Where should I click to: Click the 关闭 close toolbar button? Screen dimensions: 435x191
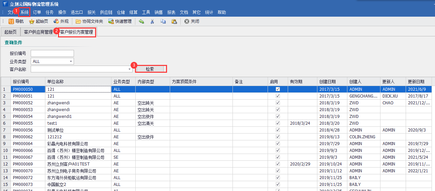(192, 21)
